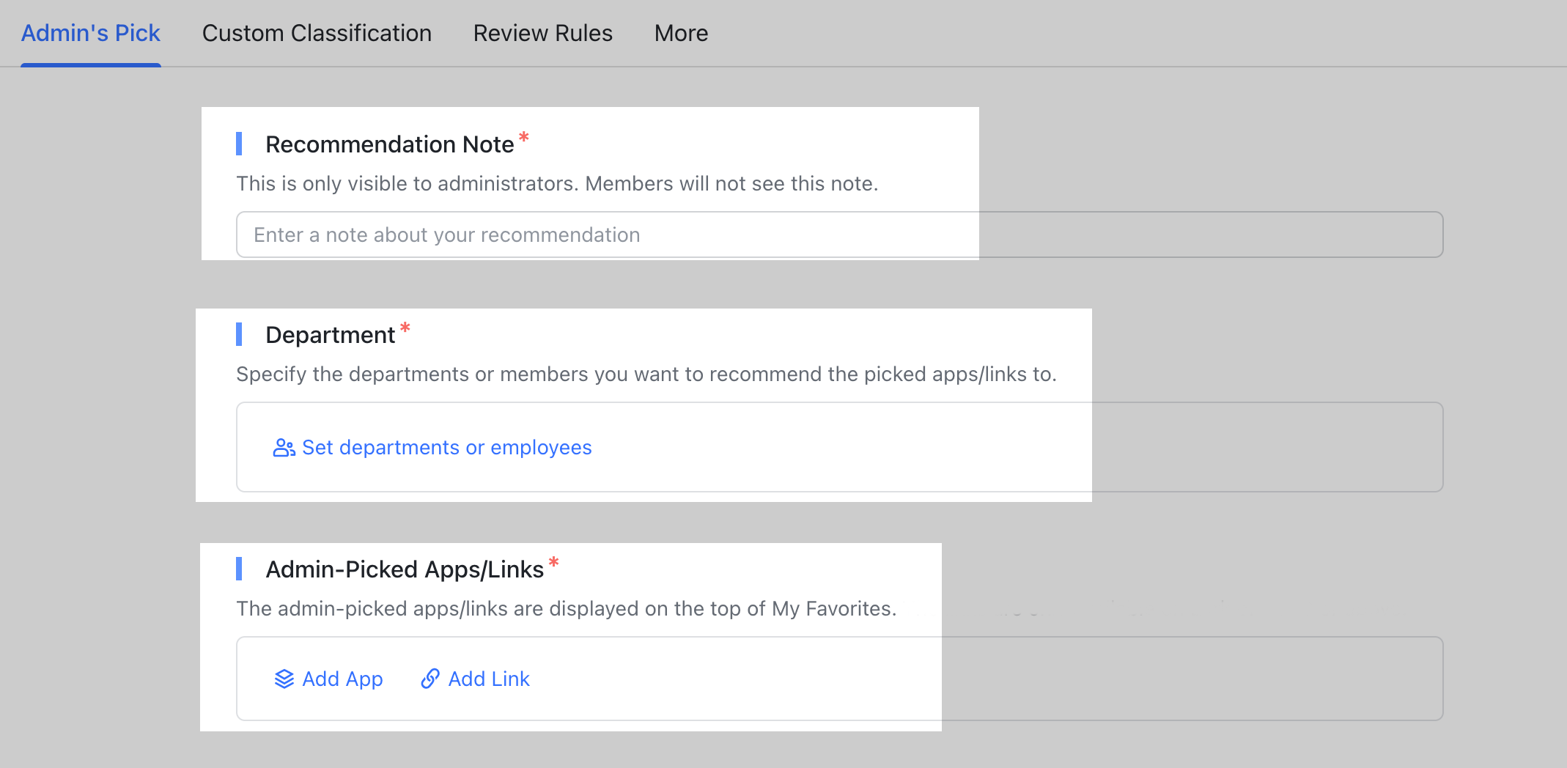Open the Review Rules tab
Screen dimensions: 1567x768
tap(542, 33)
